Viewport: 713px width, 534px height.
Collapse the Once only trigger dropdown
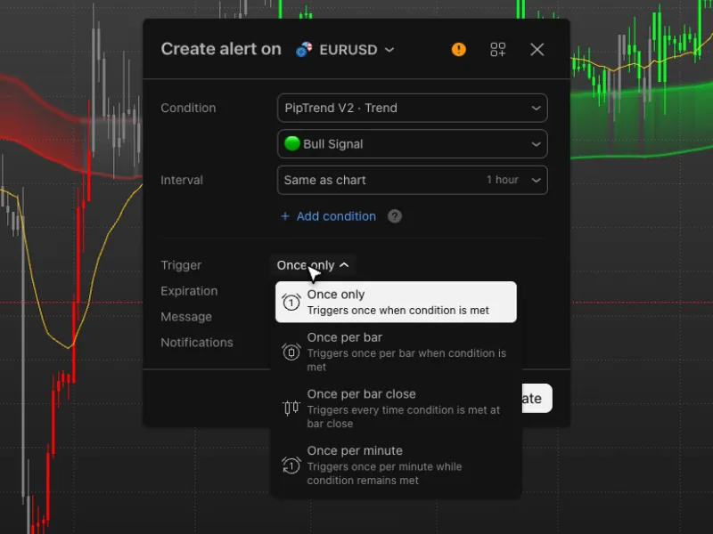[313, 265]
